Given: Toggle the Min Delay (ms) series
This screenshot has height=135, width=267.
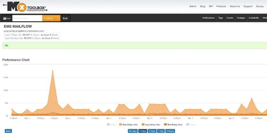Looking at the screenshot, I should 173,125.
